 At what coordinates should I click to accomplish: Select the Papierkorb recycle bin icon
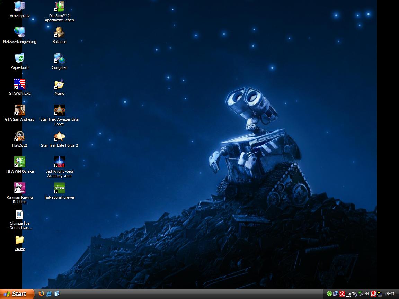[x=20, y=58]
